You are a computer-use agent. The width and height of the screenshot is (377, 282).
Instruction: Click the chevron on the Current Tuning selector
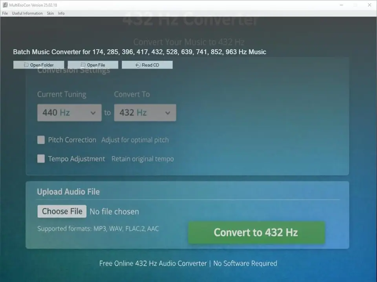[x=93, y=112]
